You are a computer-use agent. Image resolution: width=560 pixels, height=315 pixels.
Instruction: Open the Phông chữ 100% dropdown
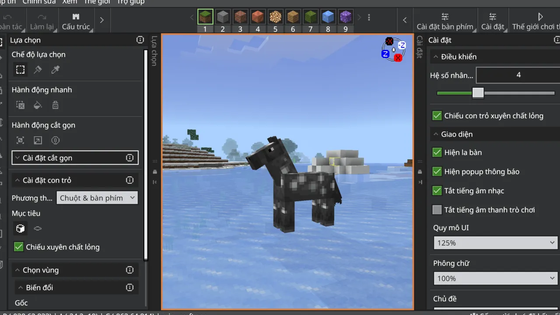(x=495, y=278)
